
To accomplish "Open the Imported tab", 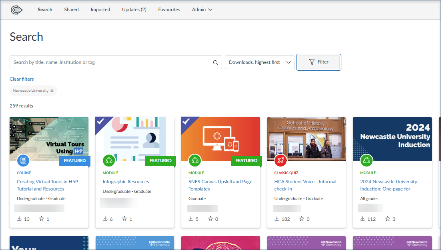I will [100, 10].
